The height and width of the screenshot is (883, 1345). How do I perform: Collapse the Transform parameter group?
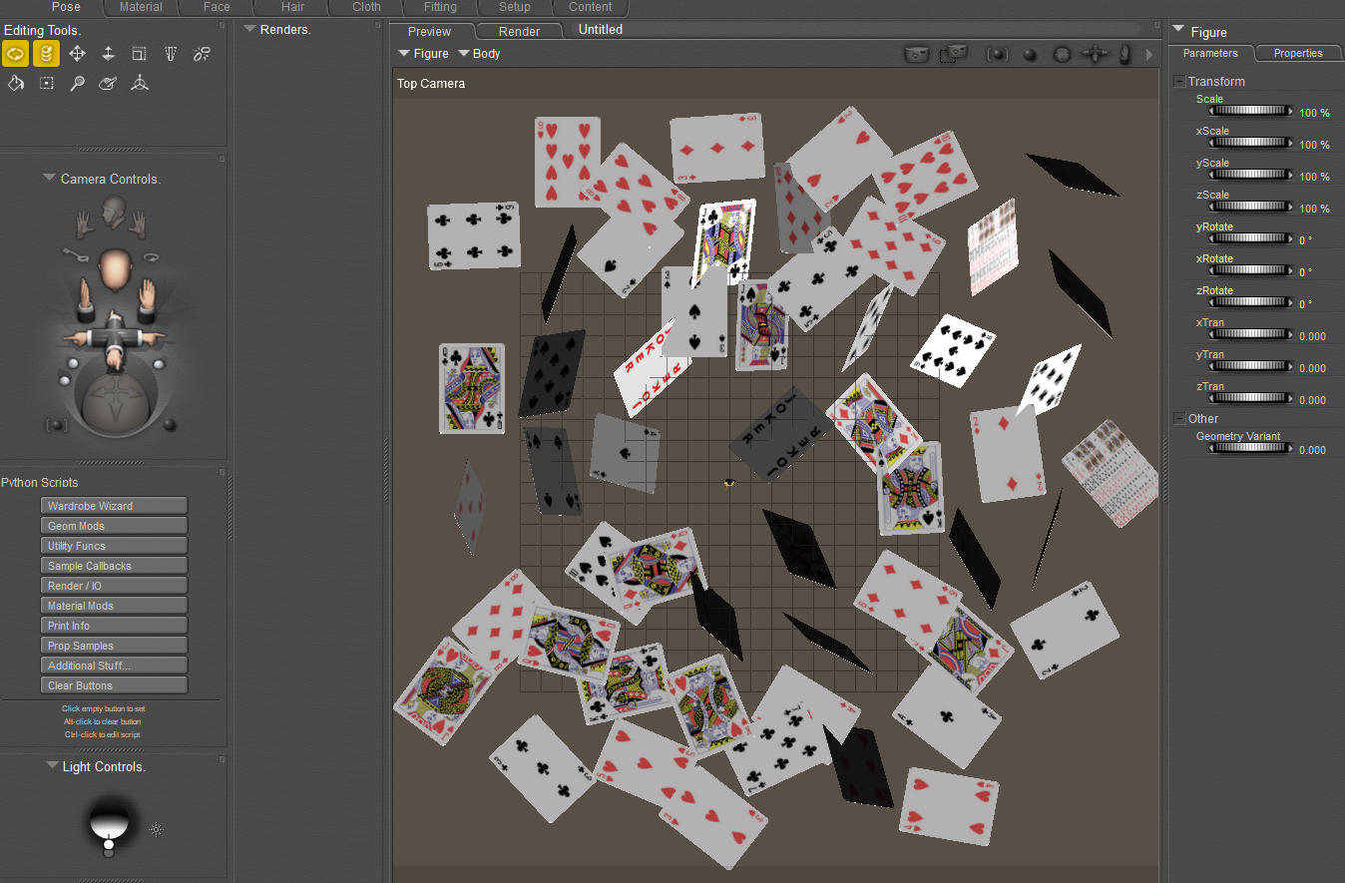click(1179, 82)
